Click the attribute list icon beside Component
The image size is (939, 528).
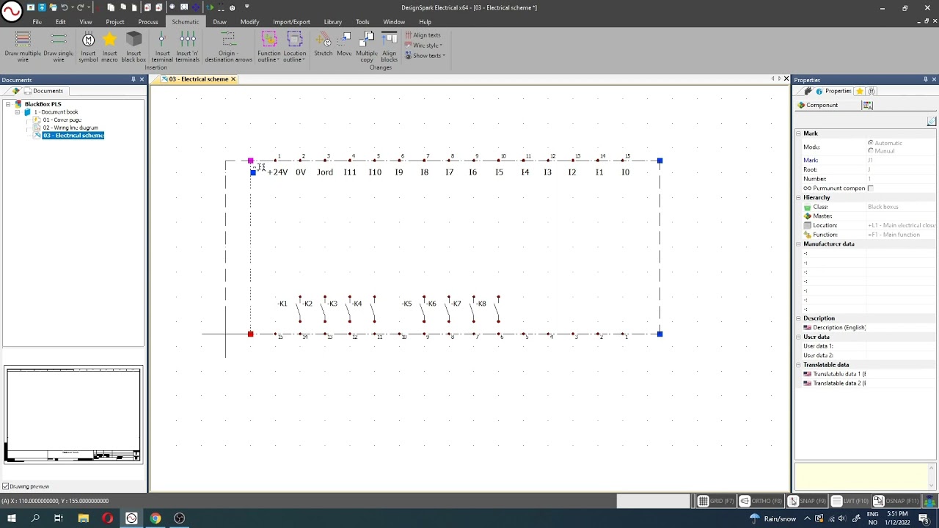(868, 106)
